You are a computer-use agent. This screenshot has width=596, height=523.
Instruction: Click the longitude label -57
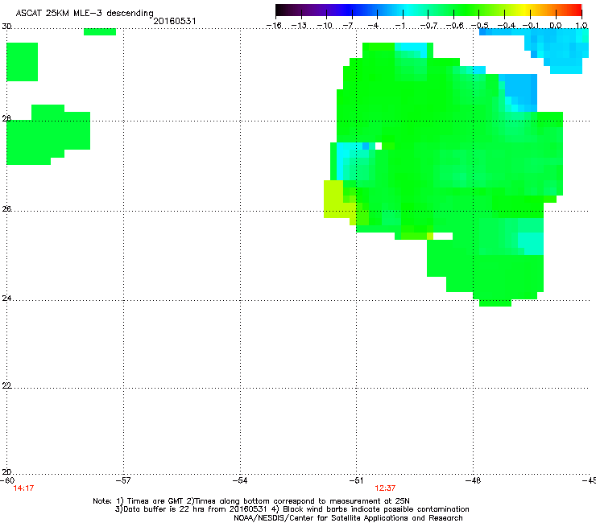123,480
